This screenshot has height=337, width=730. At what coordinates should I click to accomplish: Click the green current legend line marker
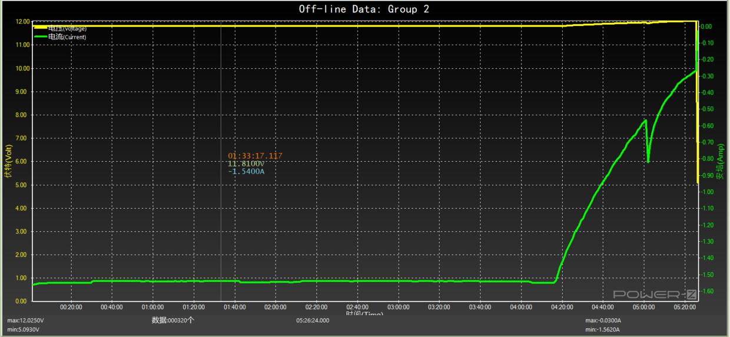point(41,36)
